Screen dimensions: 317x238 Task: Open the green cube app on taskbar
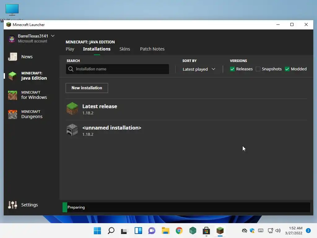point(193,231)
